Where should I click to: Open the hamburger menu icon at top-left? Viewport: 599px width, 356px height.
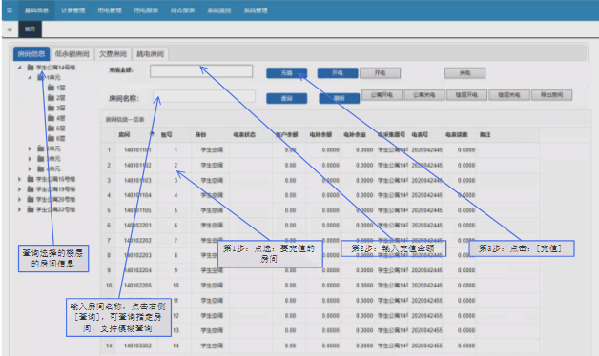click(10, 10)
